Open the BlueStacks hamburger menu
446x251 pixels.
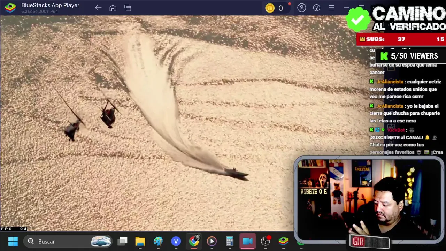tap(331, 8)
